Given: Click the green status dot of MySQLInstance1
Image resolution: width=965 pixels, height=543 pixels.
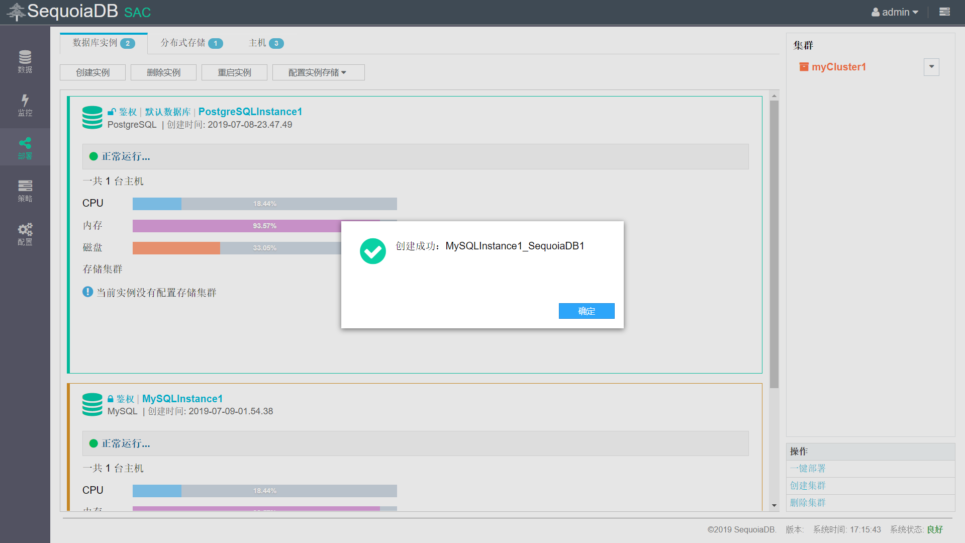Looking at the screenshot, I should pos(93,443).
